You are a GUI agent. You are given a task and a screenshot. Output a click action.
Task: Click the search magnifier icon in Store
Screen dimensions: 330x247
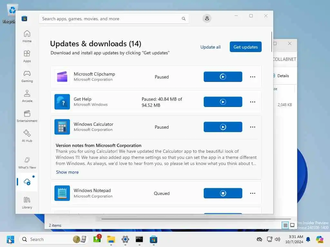(183, 19)
